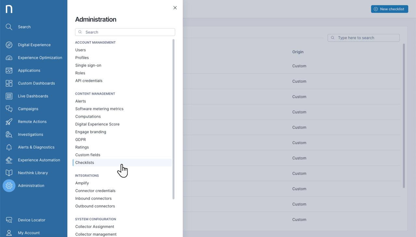Click the Applications sidebar icon
The image size is (416, 237).
point(9,70)
